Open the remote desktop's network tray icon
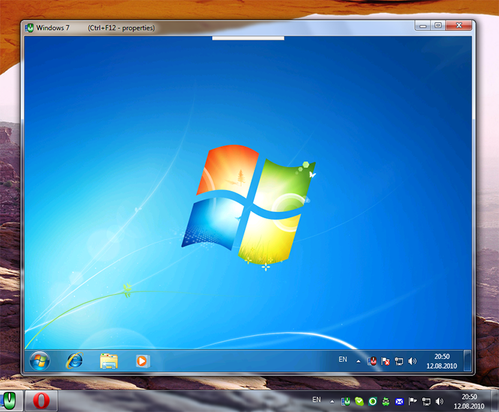 399,360
